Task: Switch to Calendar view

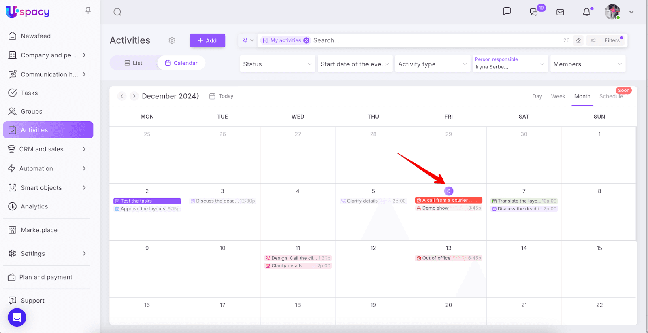Action: (181, 63)
